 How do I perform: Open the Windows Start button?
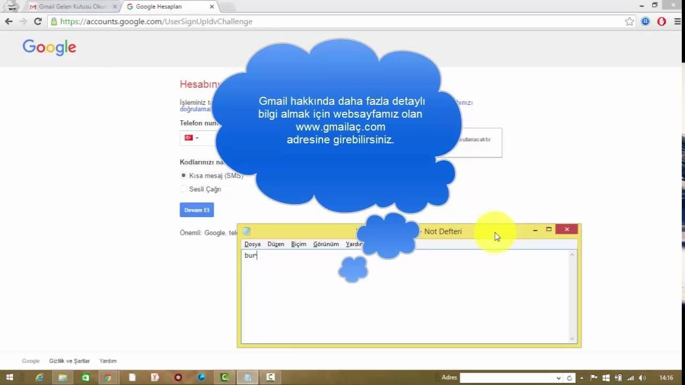click(10, 378)
